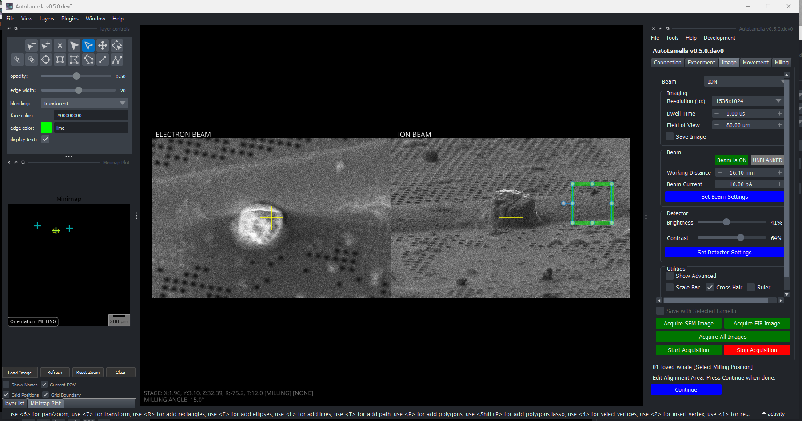Switch to the Movement tab
Image resolution: width=802 pixels, height=421 pixels.
(x=755, y=63)
